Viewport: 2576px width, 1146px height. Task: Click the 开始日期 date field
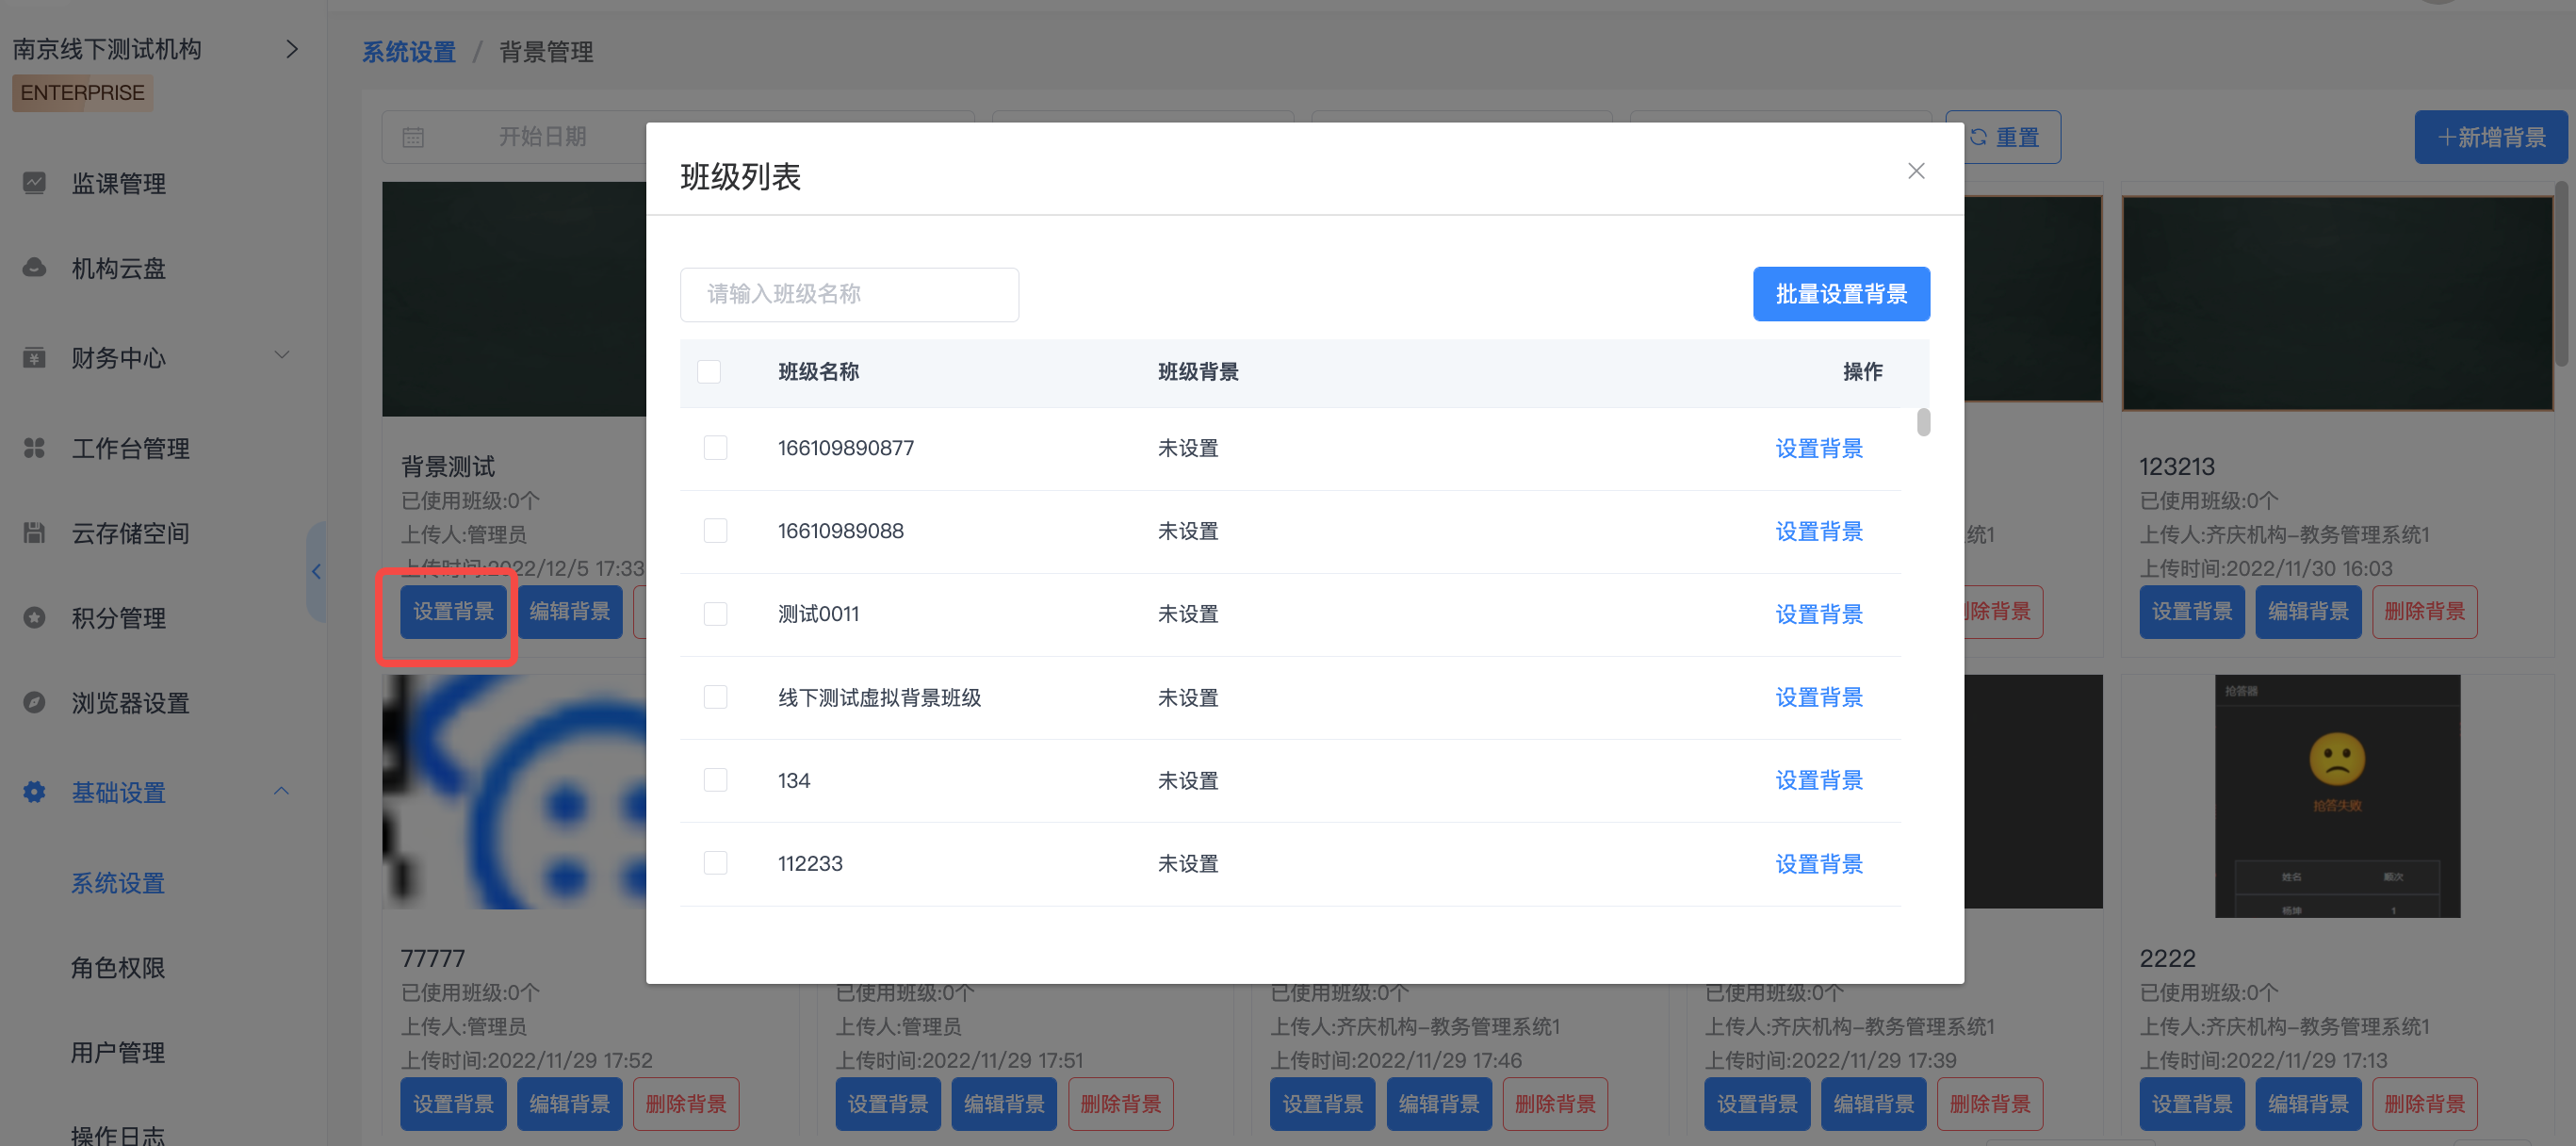[x=542, y=137]
